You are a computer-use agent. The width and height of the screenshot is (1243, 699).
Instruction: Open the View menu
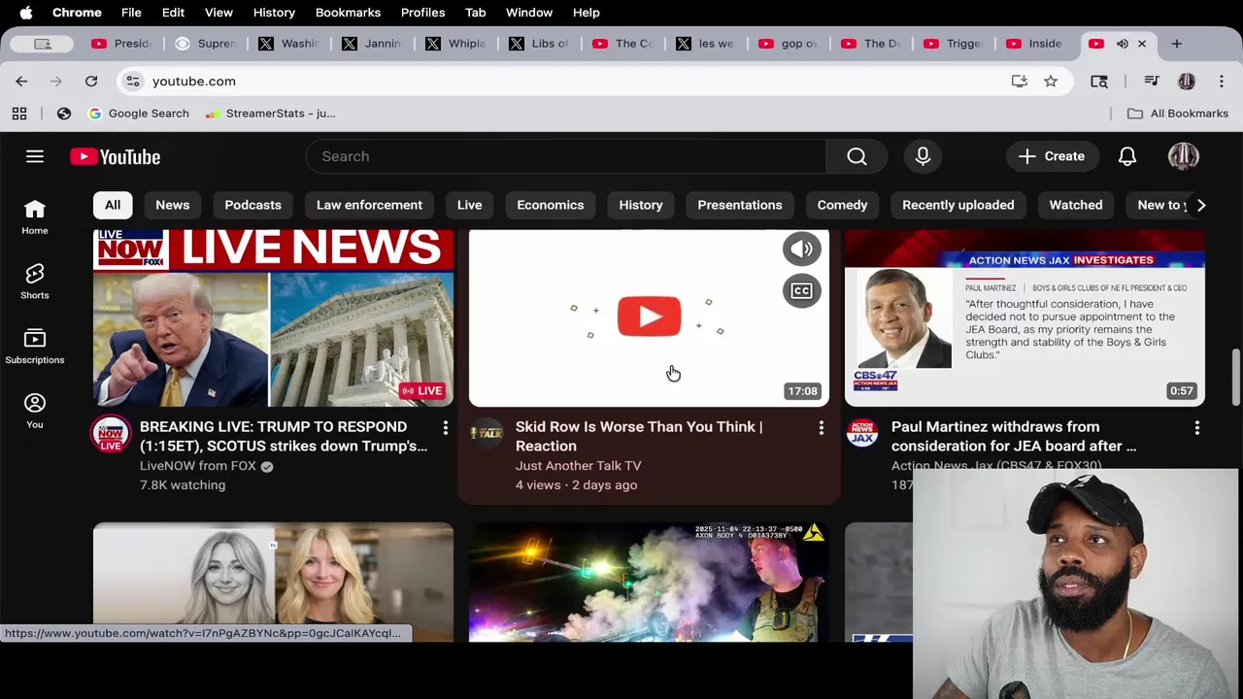(218, 13)
